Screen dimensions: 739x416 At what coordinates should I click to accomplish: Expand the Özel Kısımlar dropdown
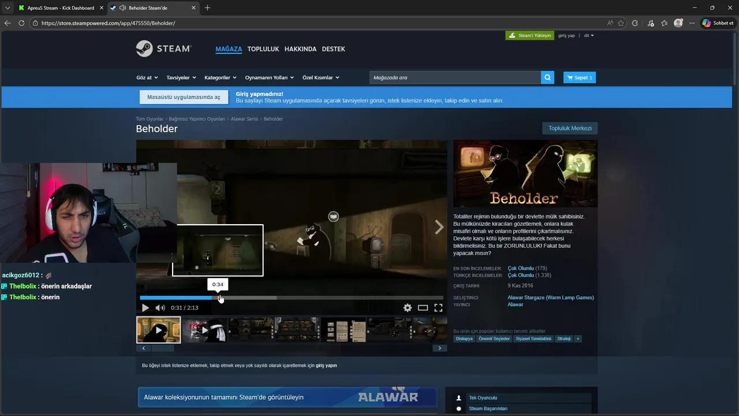321,77
